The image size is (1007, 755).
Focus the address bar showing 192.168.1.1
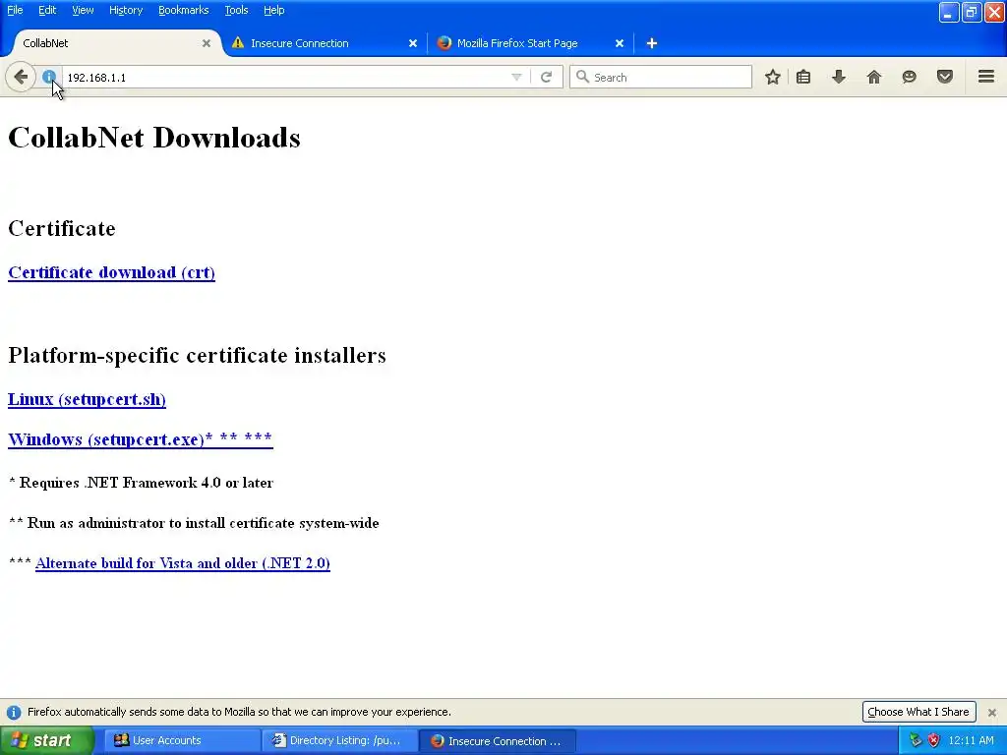pos(289,77)
